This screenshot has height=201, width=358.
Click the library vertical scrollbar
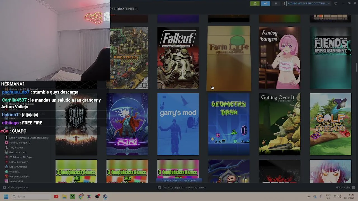pyautogui.click(x=357, y=67)
